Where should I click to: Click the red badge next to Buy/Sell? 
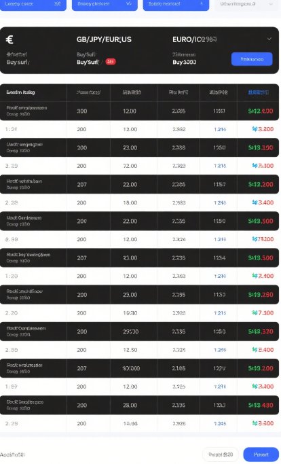(111, 62)
